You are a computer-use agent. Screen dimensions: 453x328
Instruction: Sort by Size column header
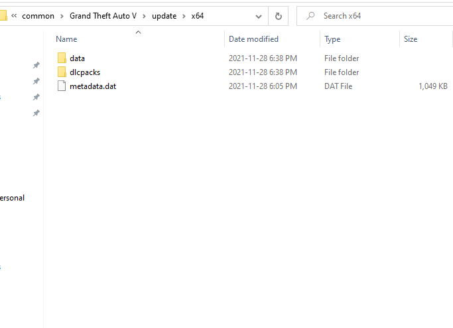click(411, 39)
